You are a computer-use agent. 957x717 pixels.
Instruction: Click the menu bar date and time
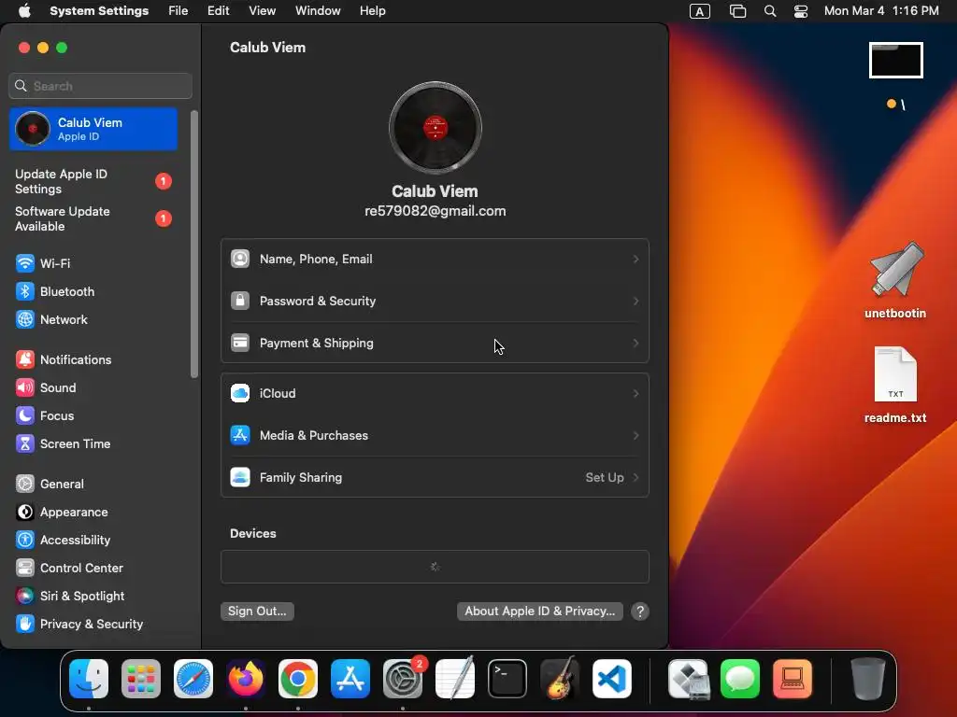pos(881,11)
